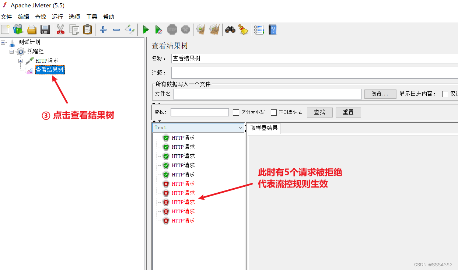
Task: Start the test with green play icon
Action: click(x=146, y=29)
